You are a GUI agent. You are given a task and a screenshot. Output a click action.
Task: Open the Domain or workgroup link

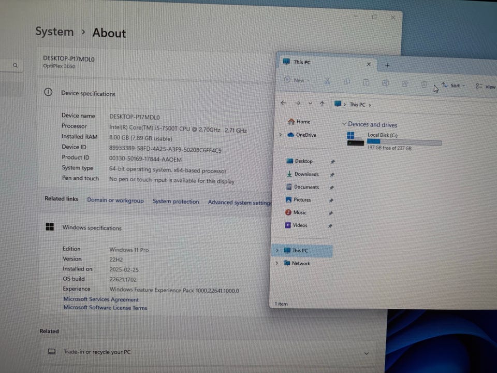point(115,200)
